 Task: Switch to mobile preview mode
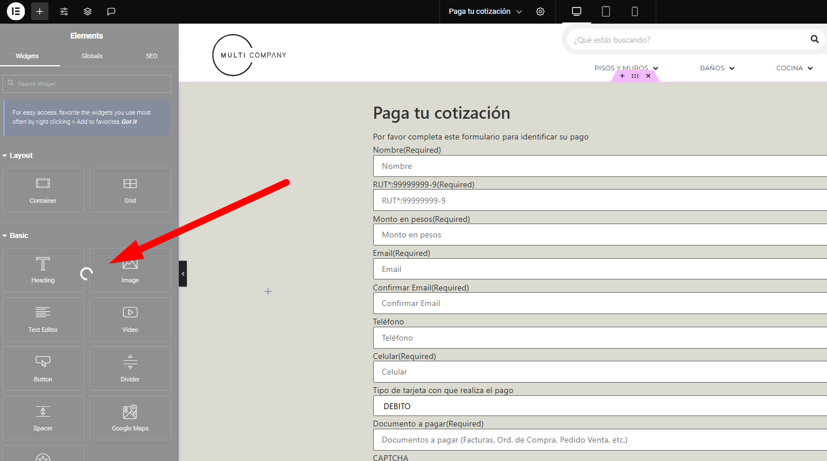click(x=635, y=12)
